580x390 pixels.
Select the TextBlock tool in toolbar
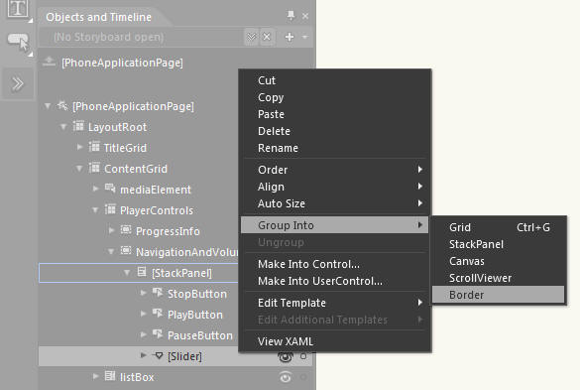pyautogui.click(x=18, y=8)
